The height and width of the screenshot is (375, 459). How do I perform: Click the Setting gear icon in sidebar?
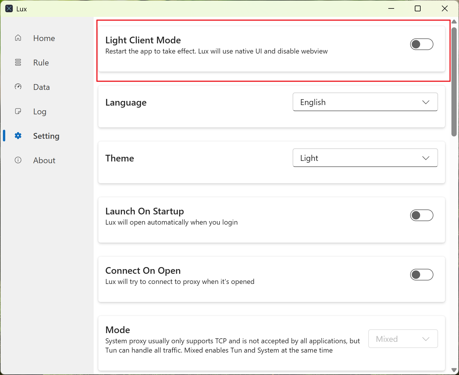coord(18,136)
